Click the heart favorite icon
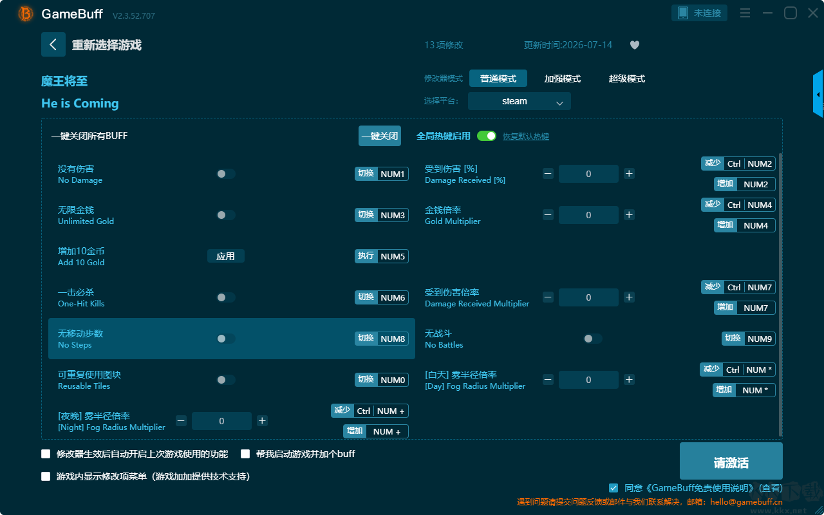The image size is (824, 515). click(x=635, y=45)
